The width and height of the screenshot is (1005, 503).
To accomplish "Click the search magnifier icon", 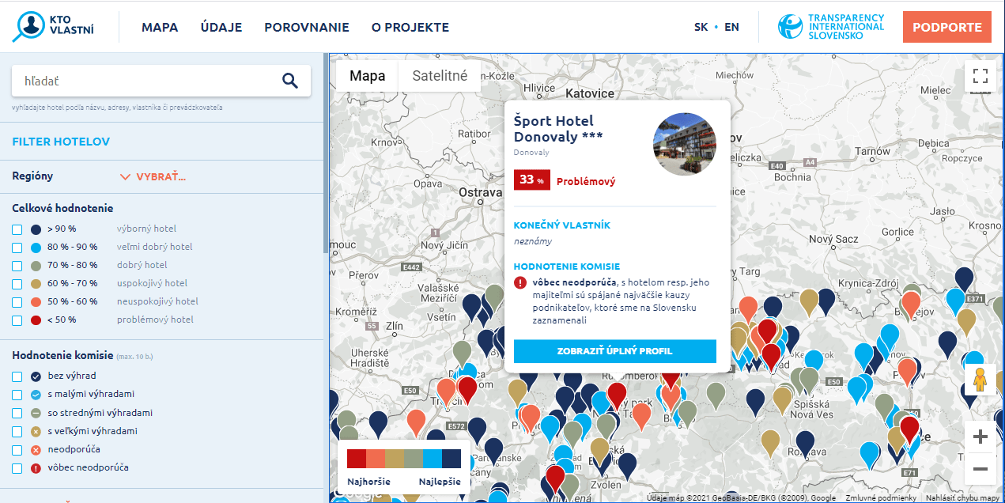I will click(290, 81).
